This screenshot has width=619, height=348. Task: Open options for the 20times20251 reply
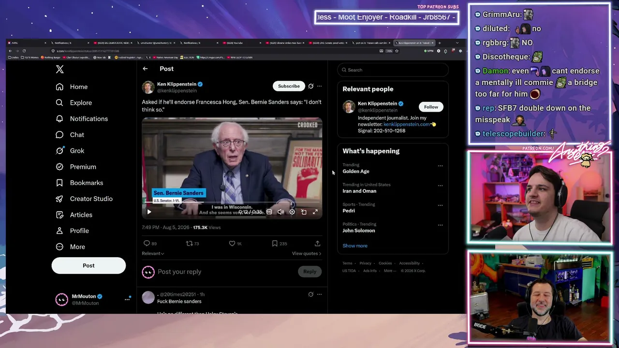coord(319,294)
